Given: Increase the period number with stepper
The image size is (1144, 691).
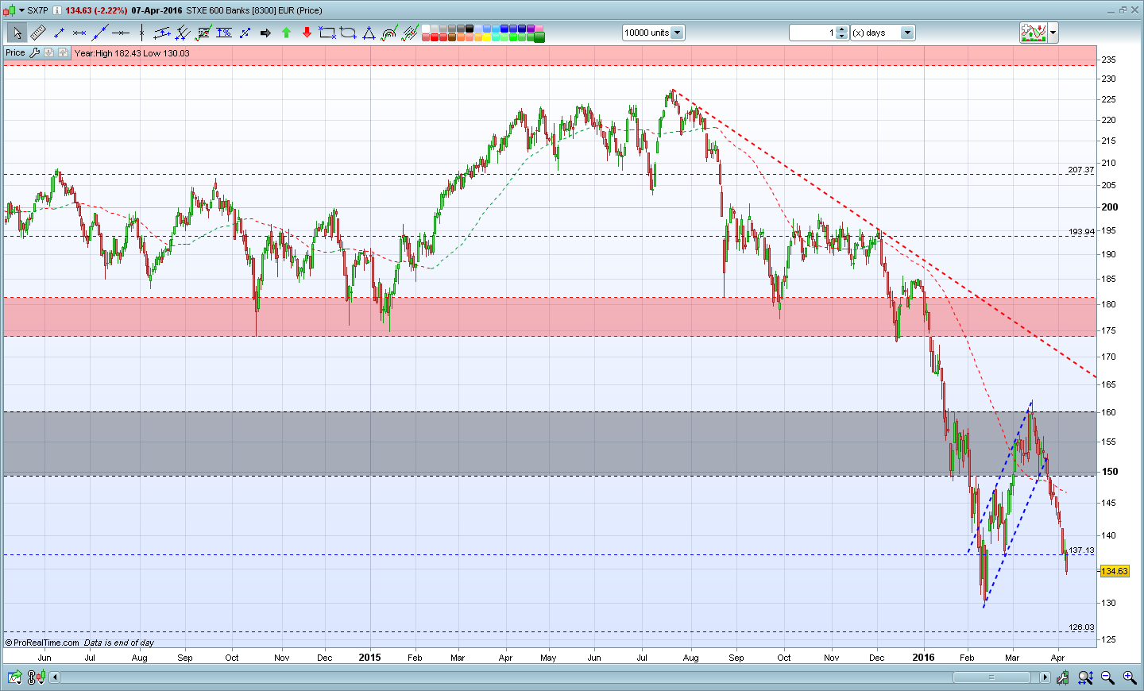Looking at the screenshot, I should [842, 29].
